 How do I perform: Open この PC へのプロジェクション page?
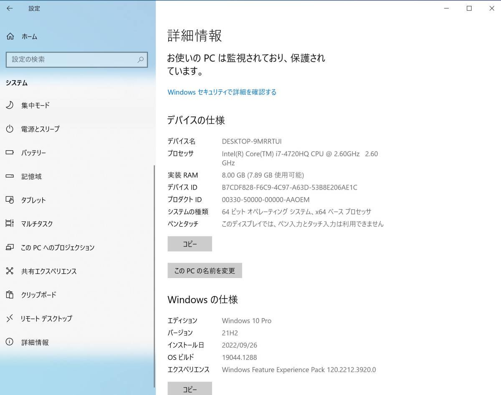point(77,248)
